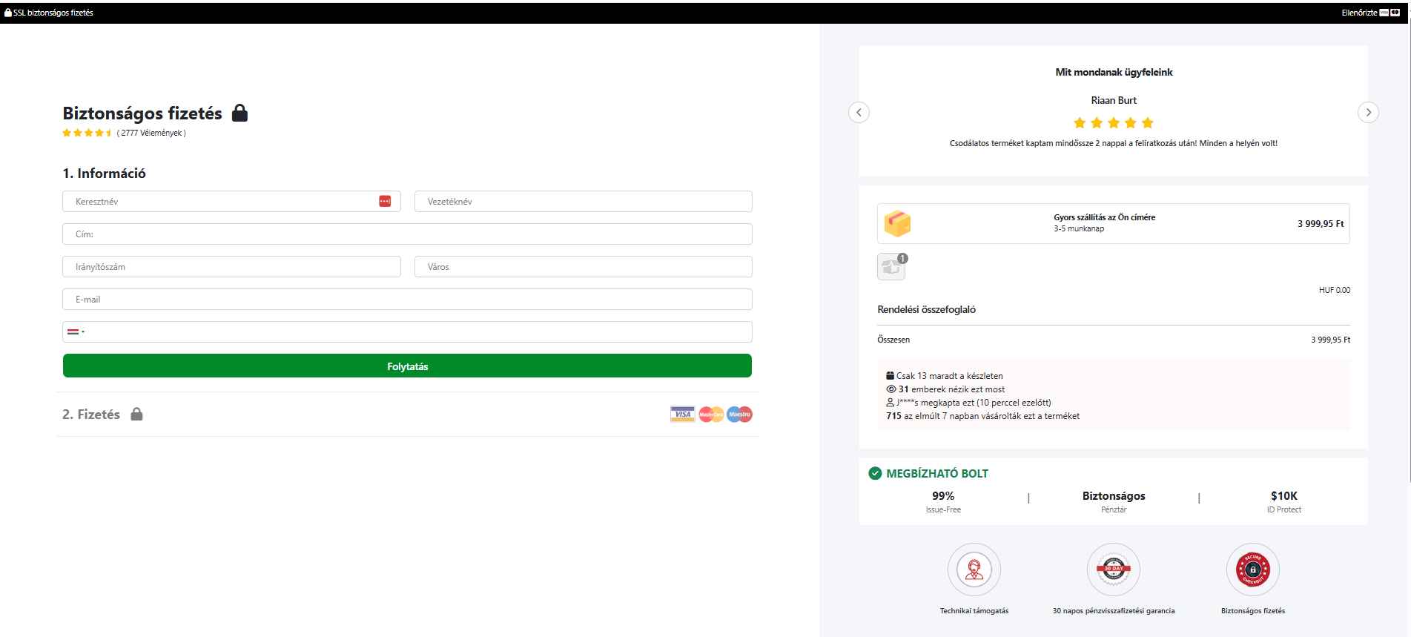Click the green Megbízható bolt checkmark icon
Viewport: 1411px width, 637px height.
point(875,473)
